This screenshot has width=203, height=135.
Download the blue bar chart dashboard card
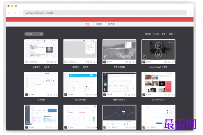(x=55, y=95)
